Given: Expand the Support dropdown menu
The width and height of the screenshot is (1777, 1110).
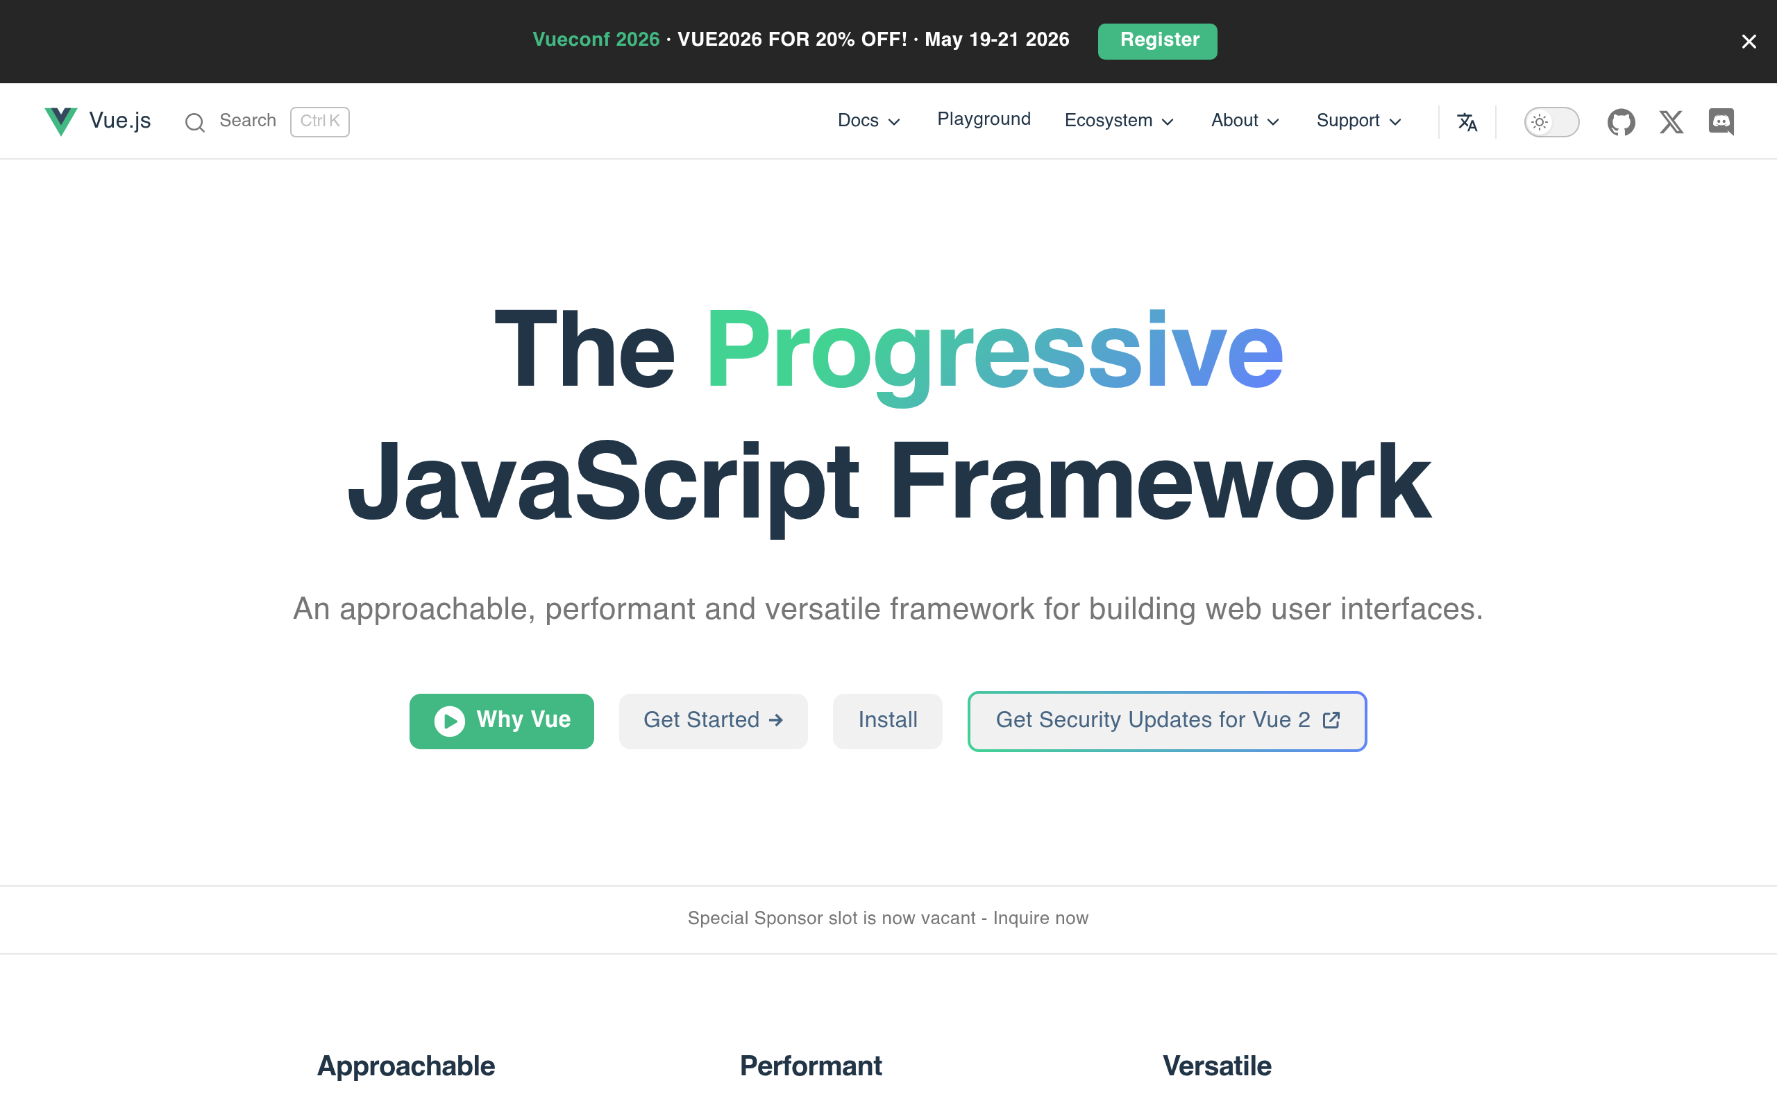Looking at the screenshot, I should (x=1359, y=121).
